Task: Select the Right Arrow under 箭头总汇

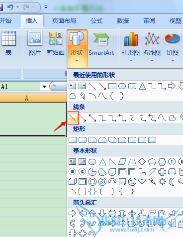Action: click(x=73, y=213)
